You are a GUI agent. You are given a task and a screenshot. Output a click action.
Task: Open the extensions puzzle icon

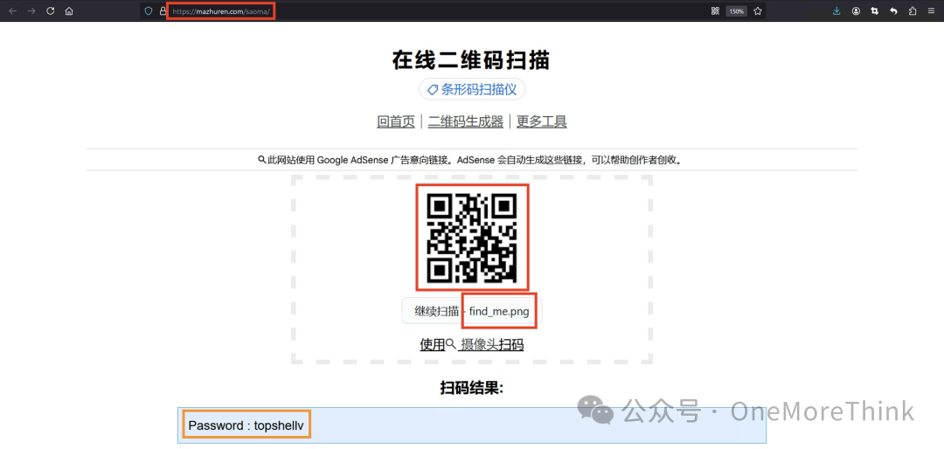(913, 10)
